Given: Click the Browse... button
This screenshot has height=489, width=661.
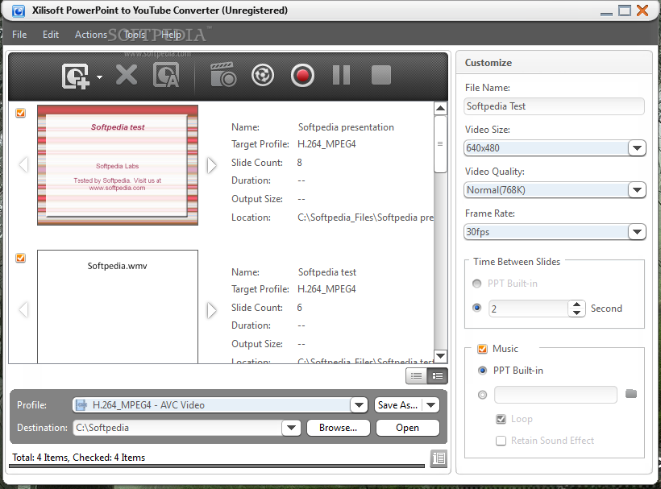Looking at the screenshot, I should coord(338,428).
